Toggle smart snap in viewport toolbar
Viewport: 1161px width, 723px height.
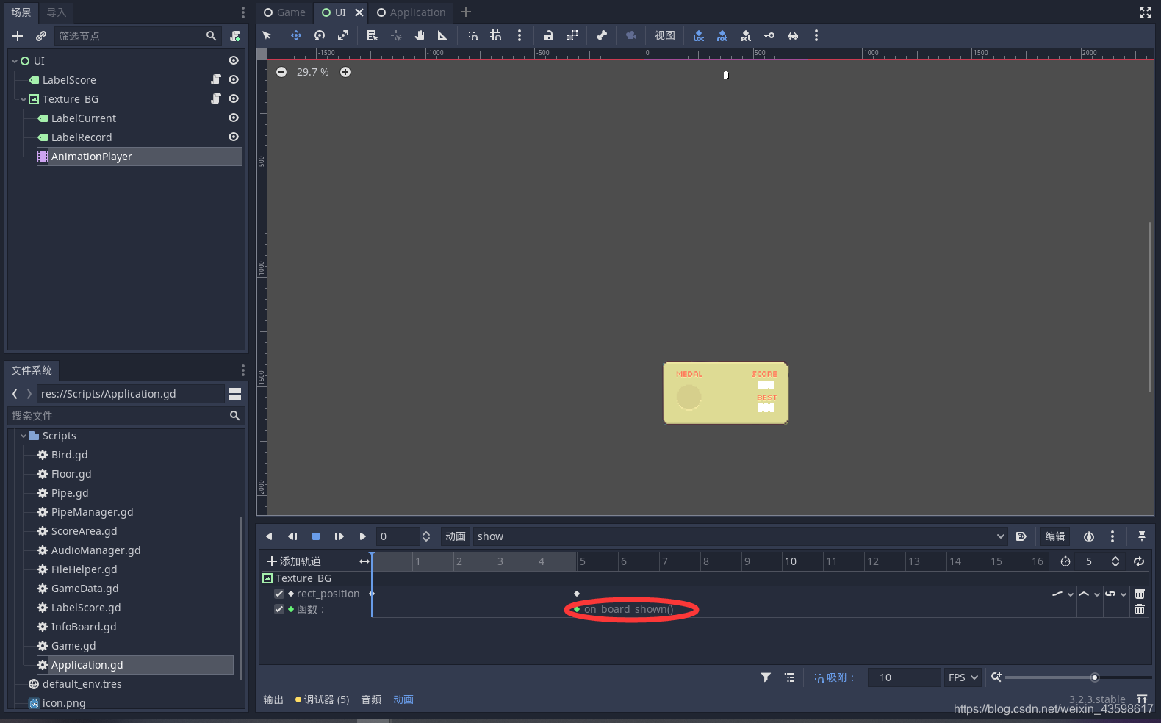472,35
